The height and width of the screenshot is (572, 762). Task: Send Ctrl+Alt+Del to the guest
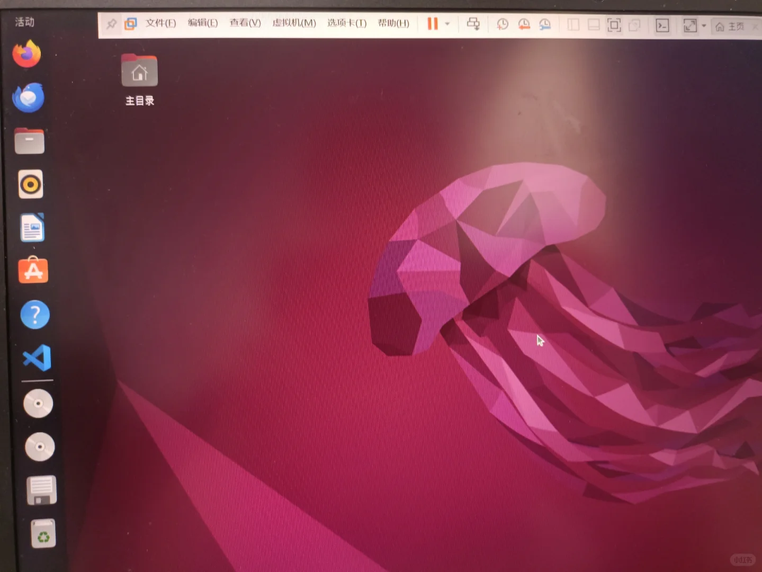473,24
